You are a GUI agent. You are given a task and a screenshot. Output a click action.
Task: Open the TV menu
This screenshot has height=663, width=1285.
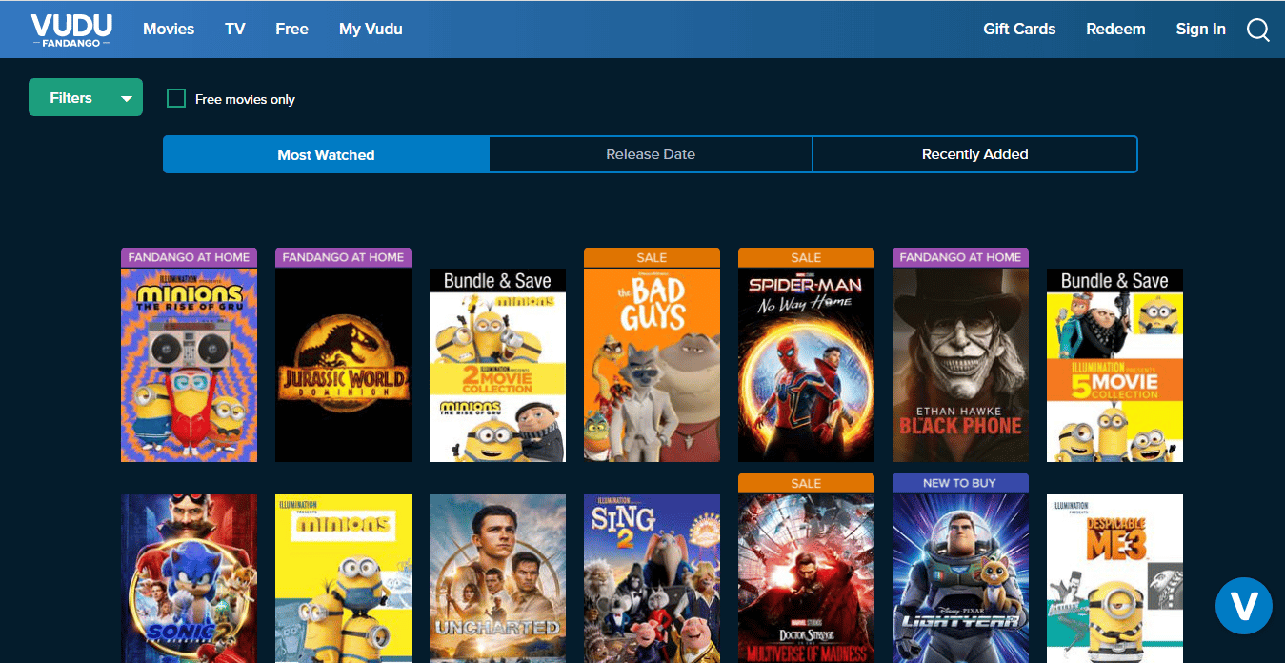pyautogui.click(x=235, y=30)
